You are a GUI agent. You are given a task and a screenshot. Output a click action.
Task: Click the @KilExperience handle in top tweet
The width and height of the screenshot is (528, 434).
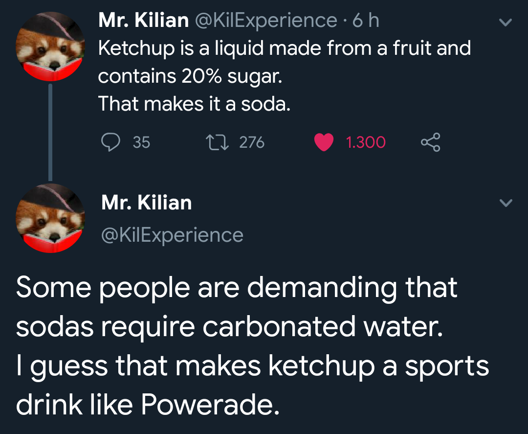265,21
